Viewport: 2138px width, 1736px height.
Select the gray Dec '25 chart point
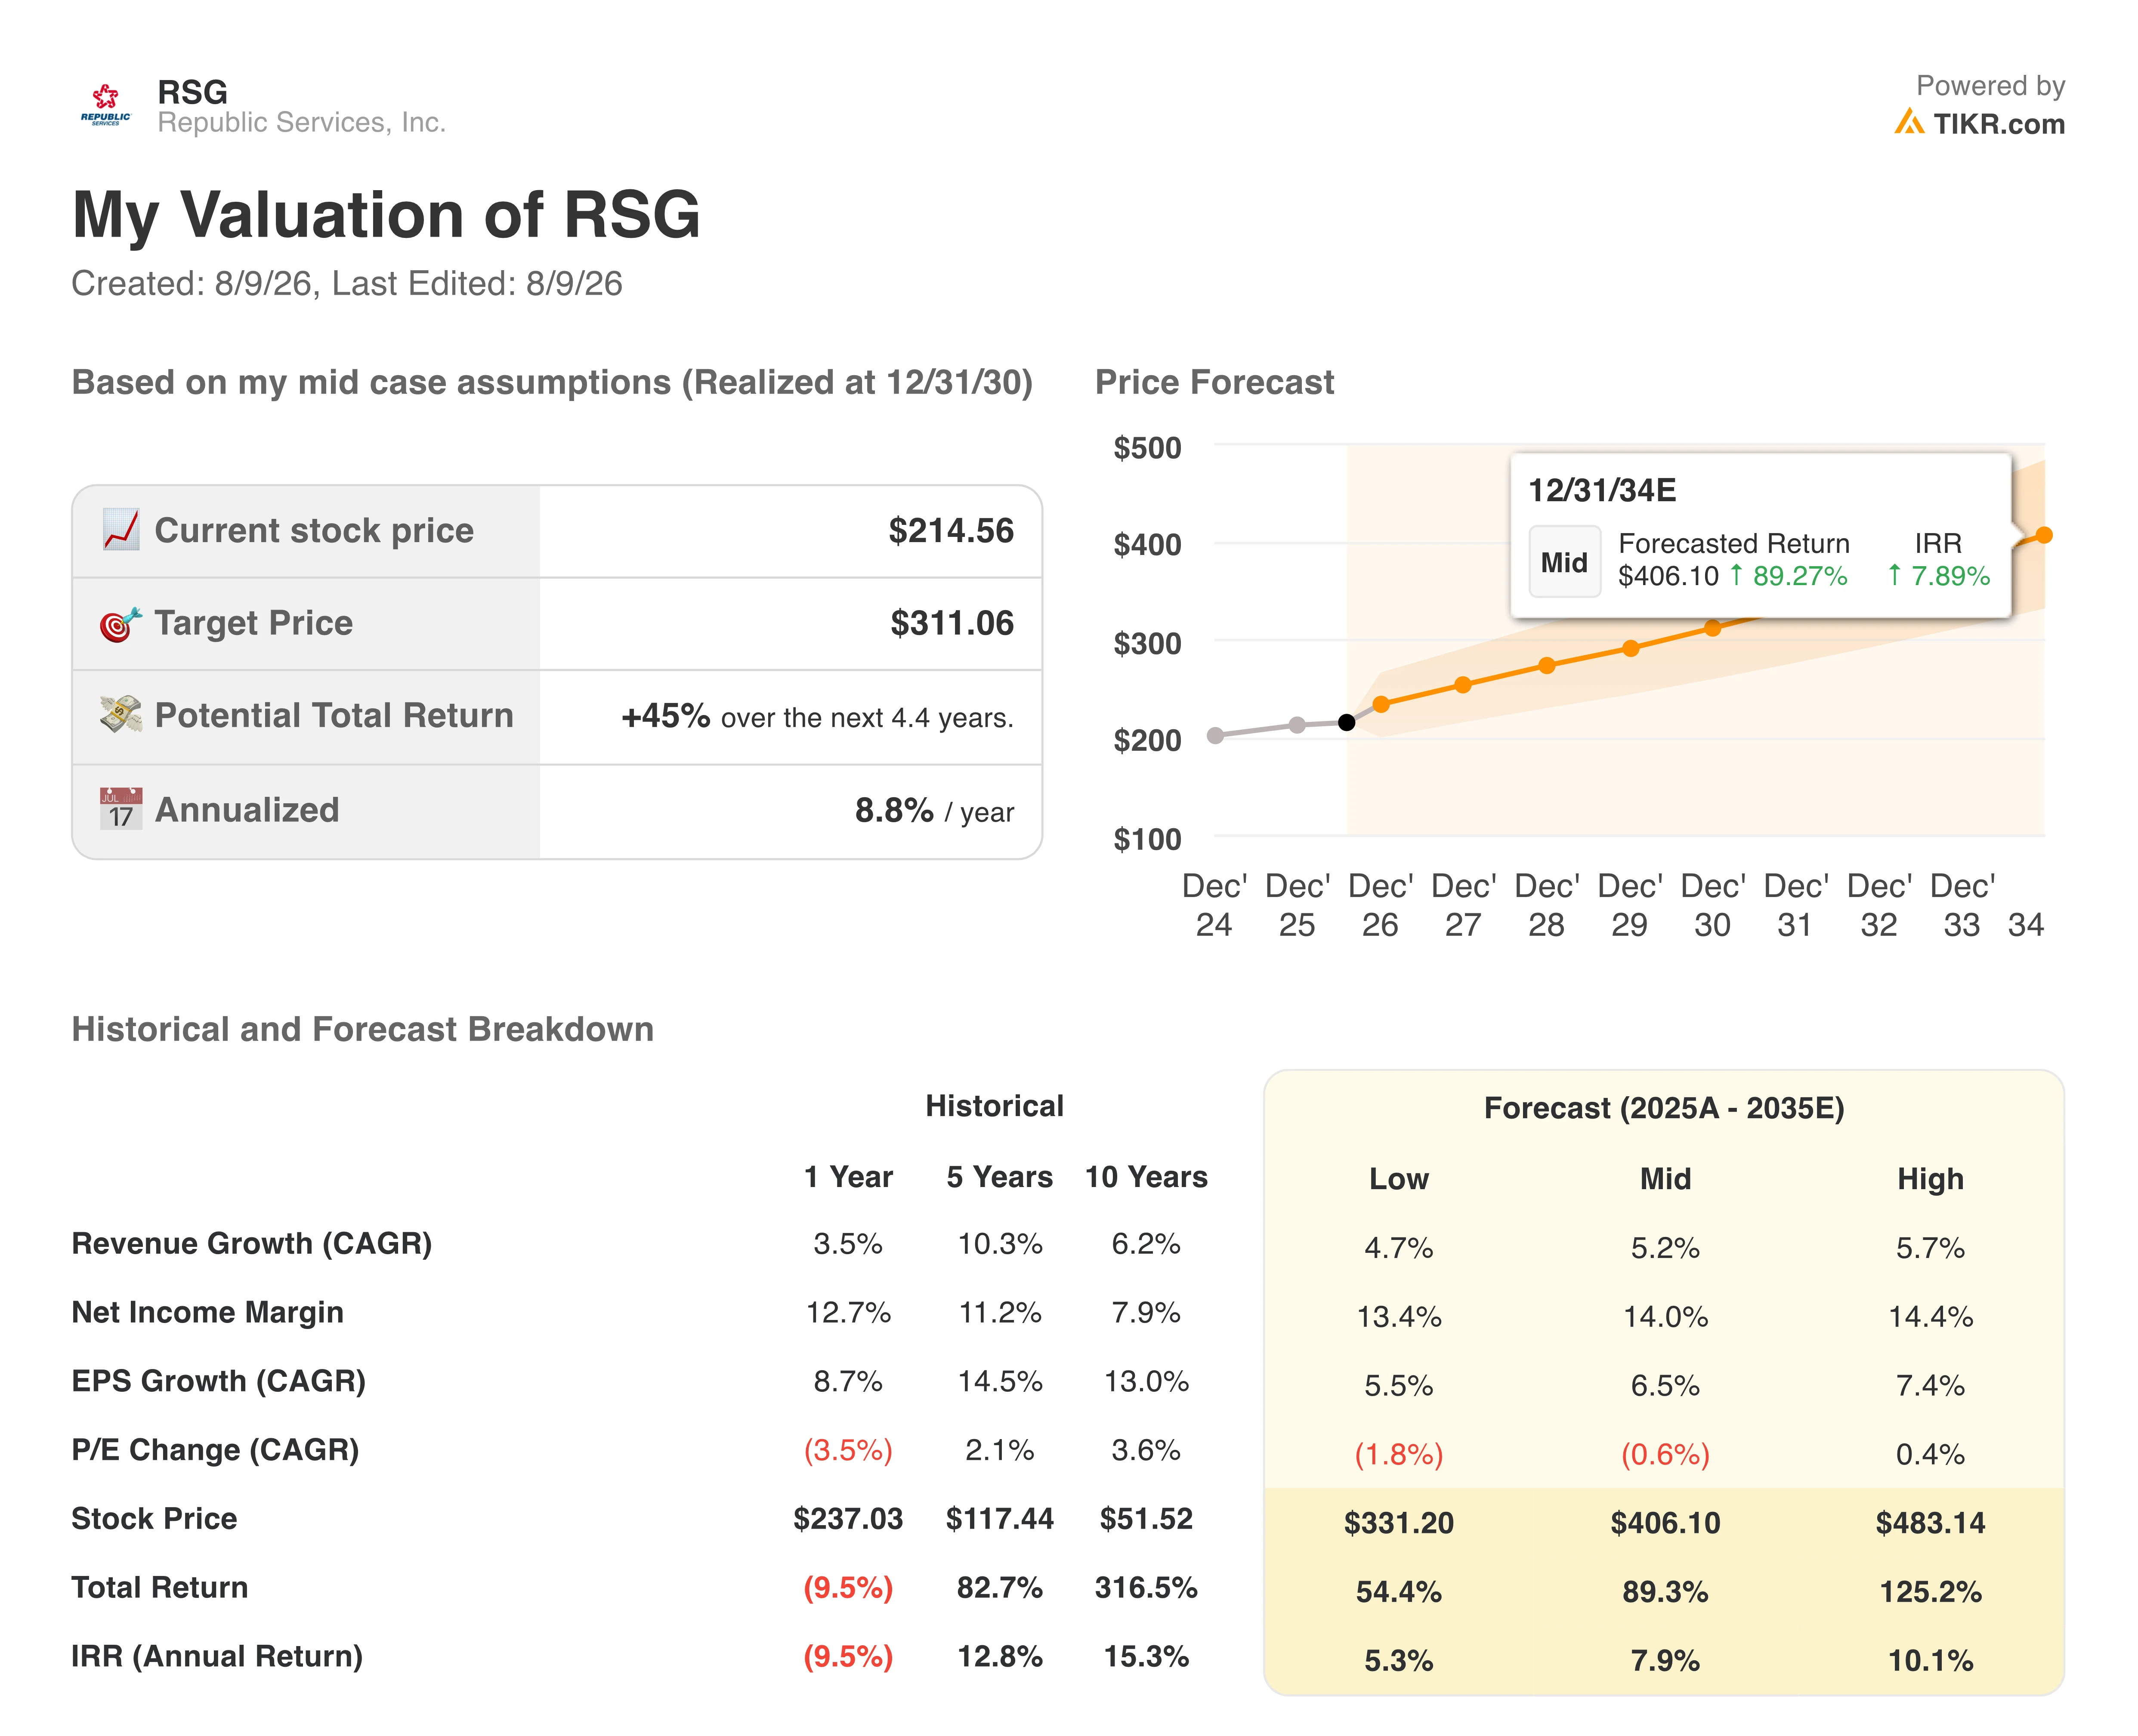point(1297,725)
